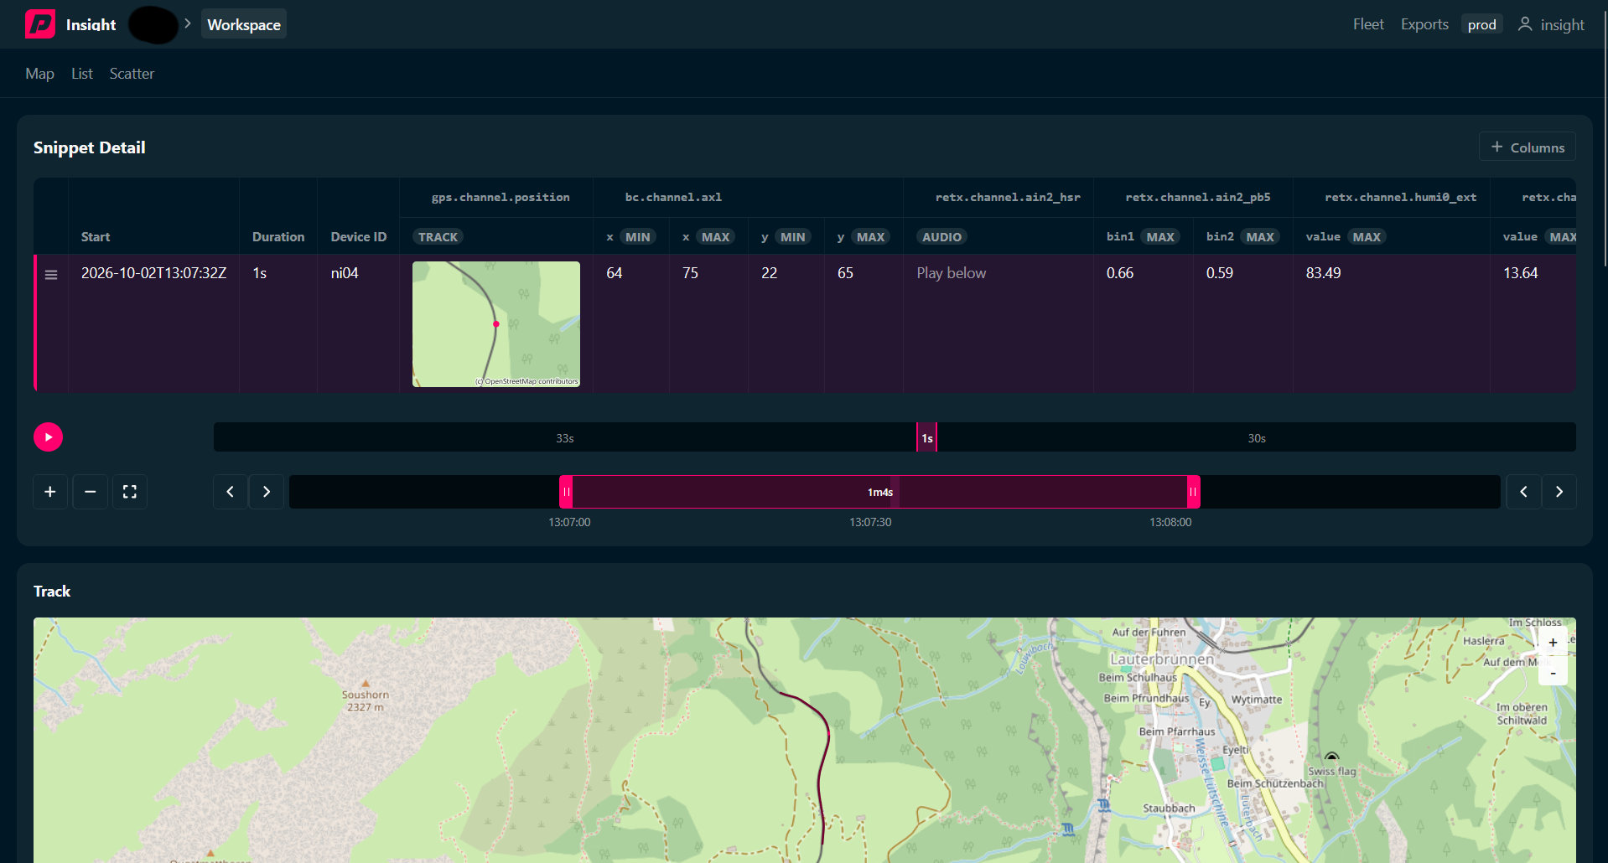
Task: Open the insight user account icon
Action: point(1525,24)
